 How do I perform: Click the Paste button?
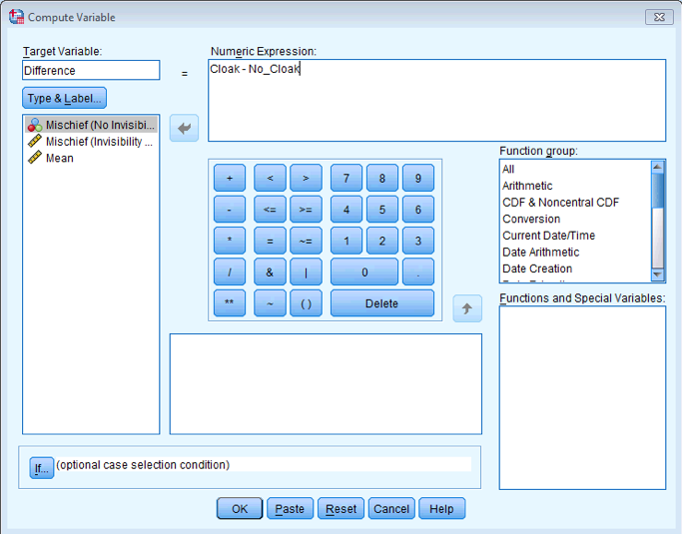coord(290,509)
